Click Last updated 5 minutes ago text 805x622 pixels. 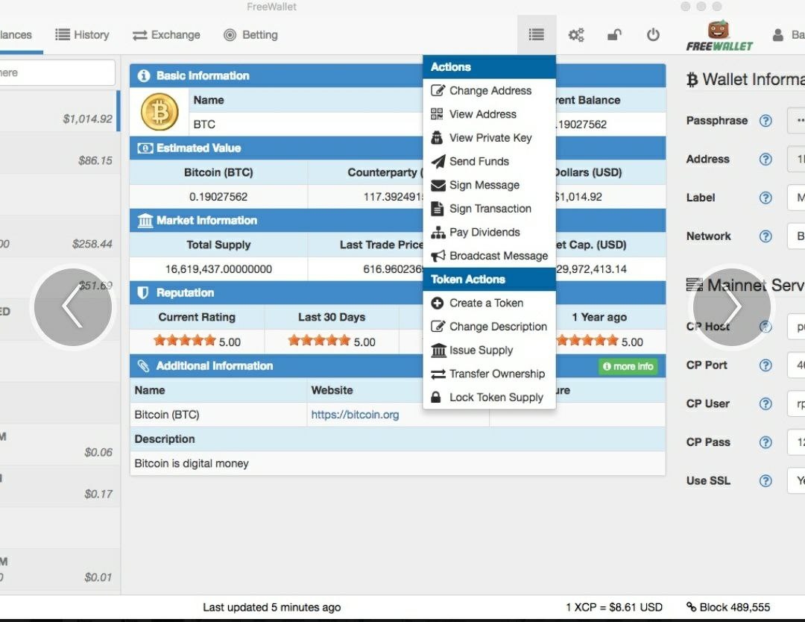[271, 608]
